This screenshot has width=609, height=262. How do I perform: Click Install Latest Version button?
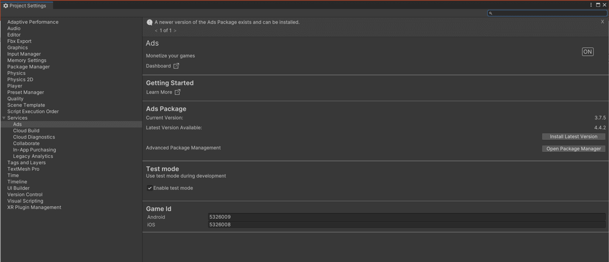(574, 136)
